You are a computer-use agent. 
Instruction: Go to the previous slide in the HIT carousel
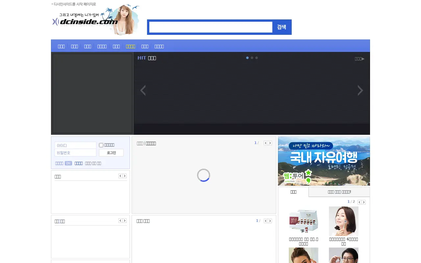(143, 90)
